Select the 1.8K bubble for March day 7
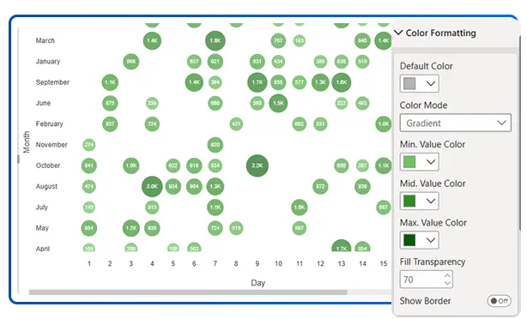Viewport: 527px width, 319px height. click(215, 40)
